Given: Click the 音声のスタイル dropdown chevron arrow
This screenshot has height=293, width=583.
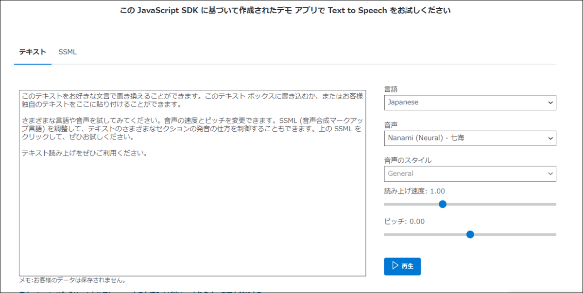Looking at the screenshot, I should (550, 173).
